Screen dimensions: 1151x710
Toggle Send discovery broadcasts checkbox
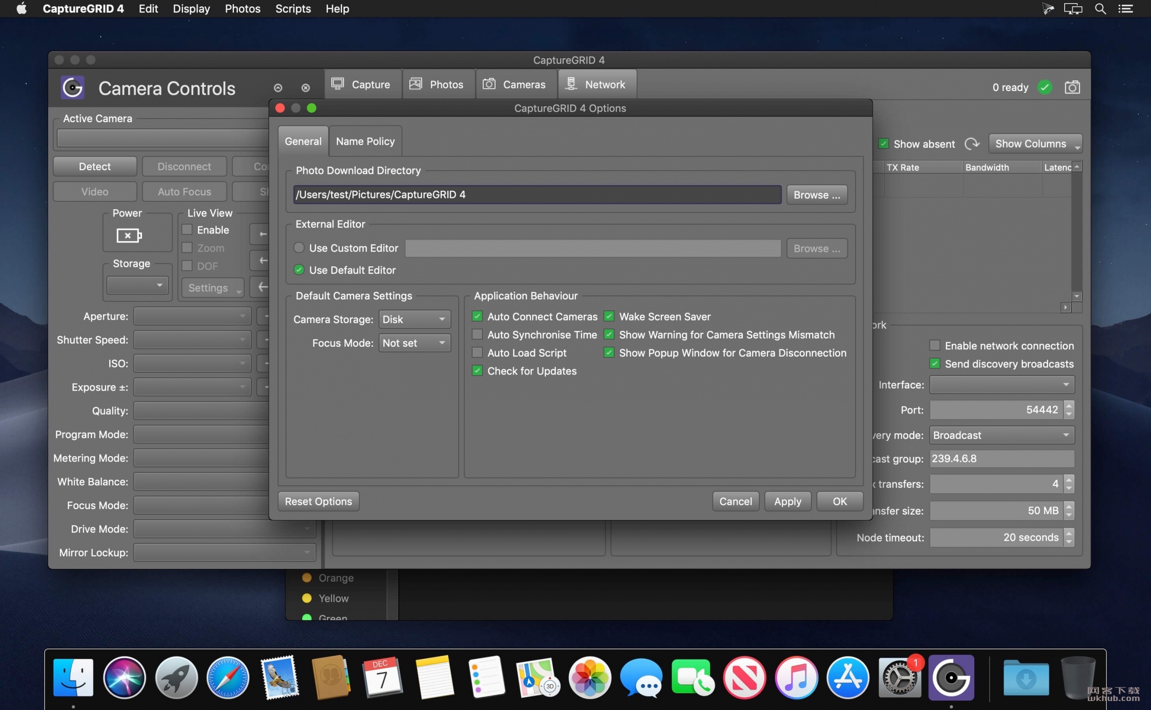[934, 363]
